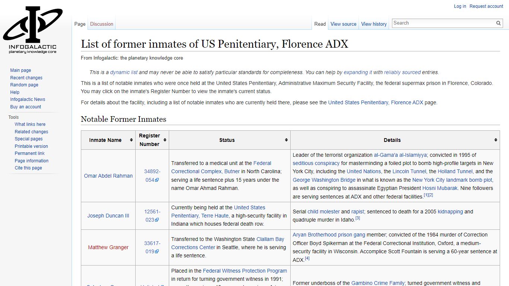This screenshot has height=286, width=509.
Task: Click the search magnifier icon
Action: (499, 23)
